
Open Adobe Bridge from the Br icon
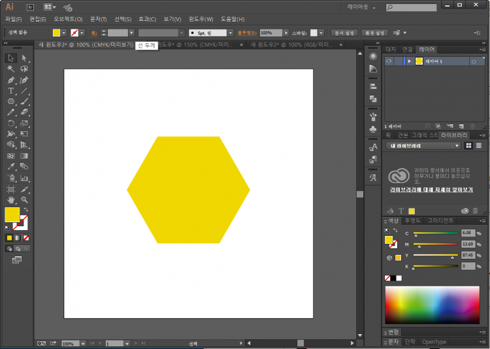(30, 7)
